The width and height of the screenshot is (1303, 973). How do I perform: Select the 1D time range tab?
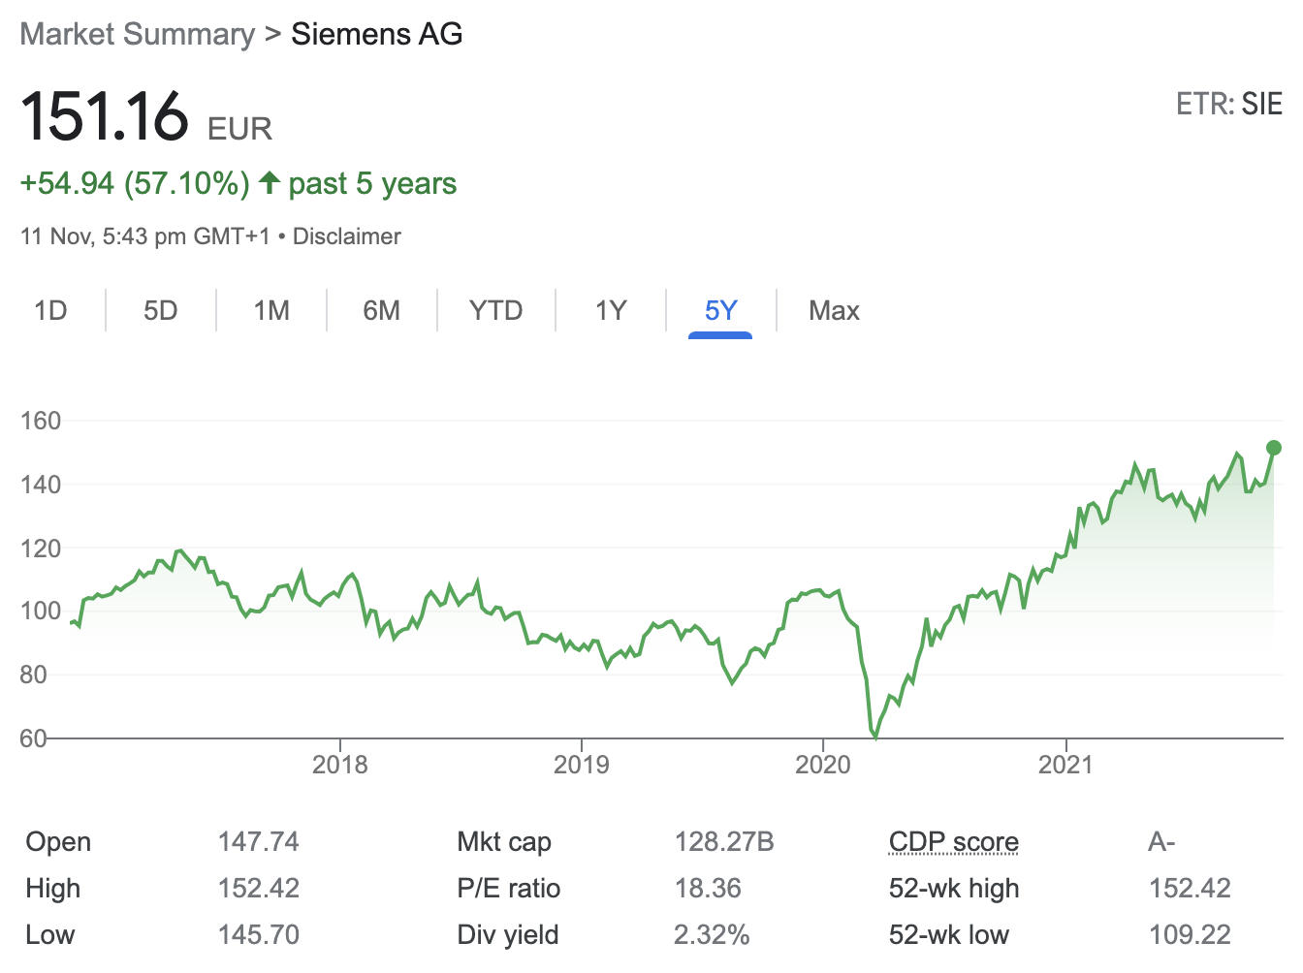[50, 311]
